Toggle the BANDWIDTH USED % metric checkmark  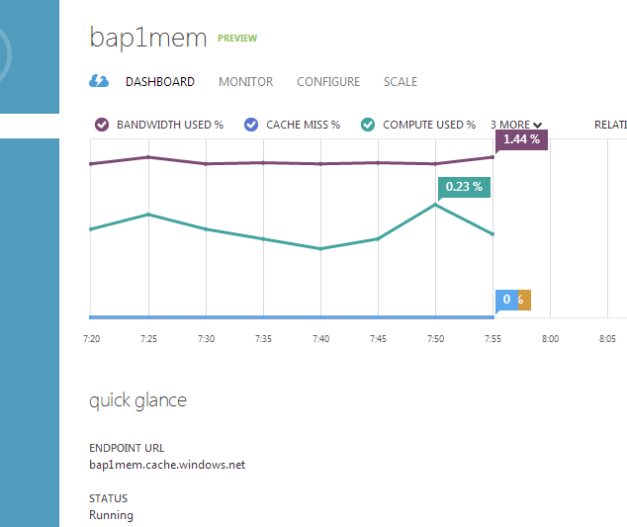click(102, 125)
